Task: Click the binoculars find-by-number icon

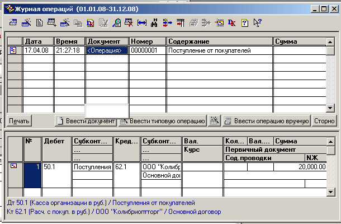Action: [x=154, y=22]
